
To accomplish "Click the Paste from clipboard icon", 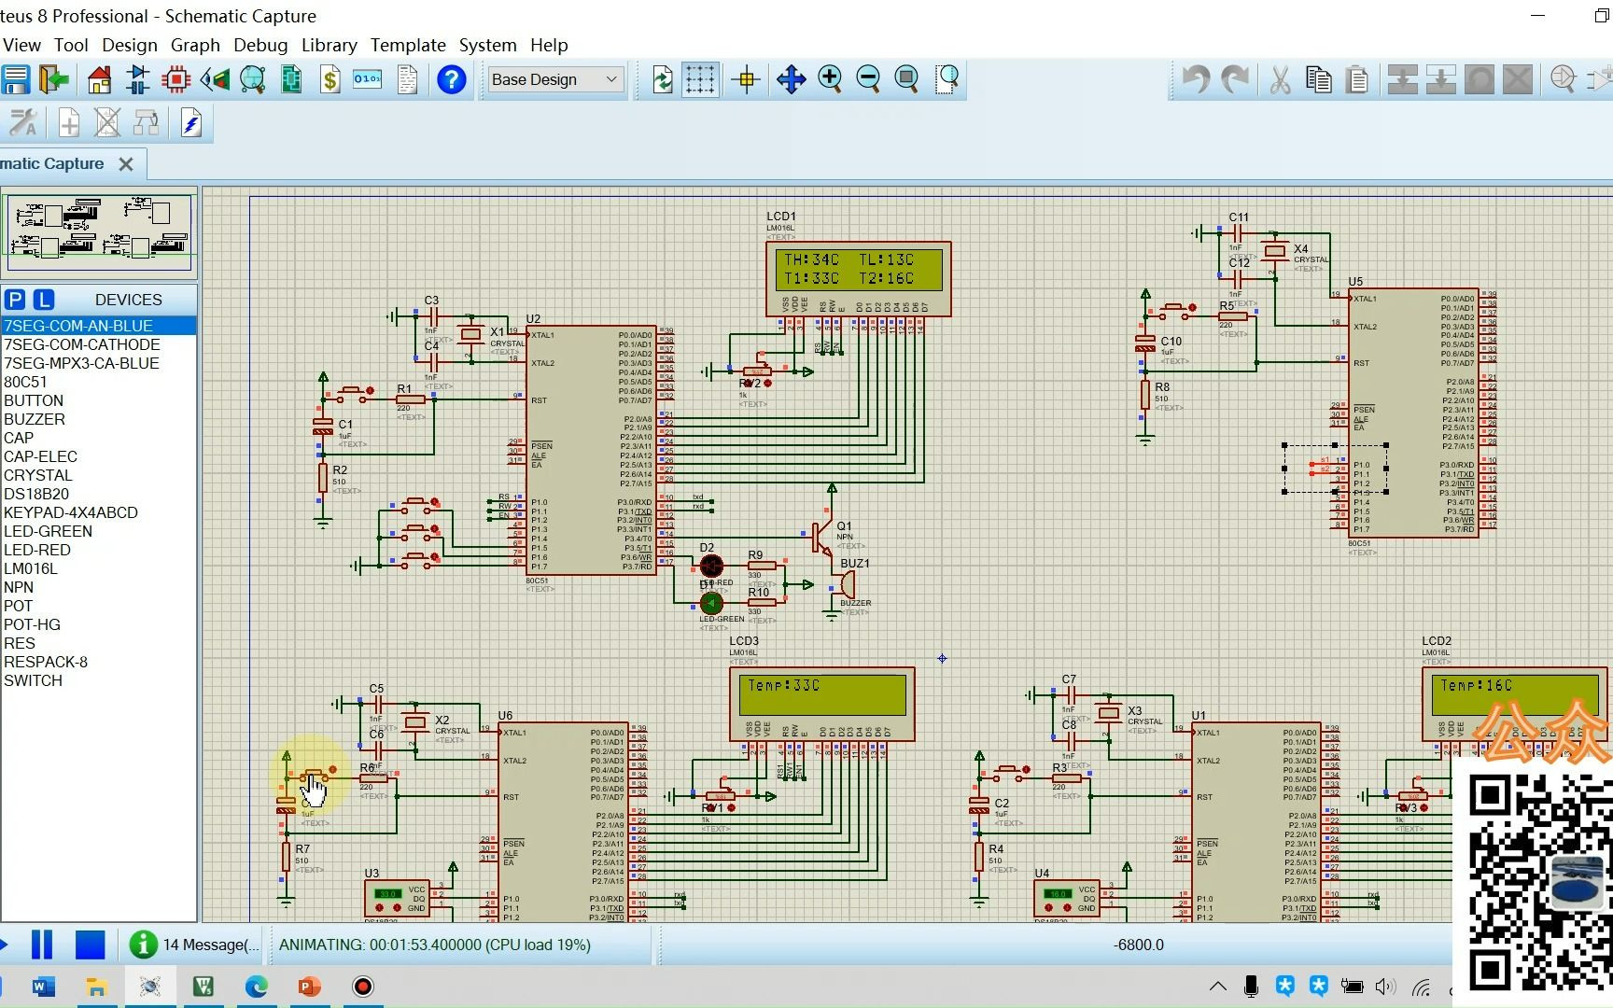I will click(x=1358, y=79).
